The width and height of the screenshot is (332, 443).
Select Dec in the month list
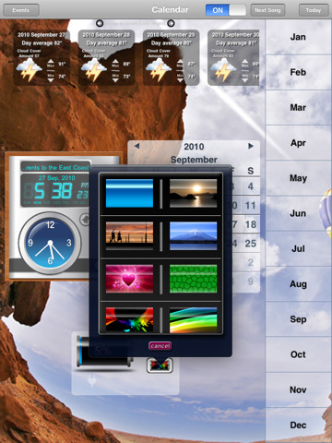298,425
